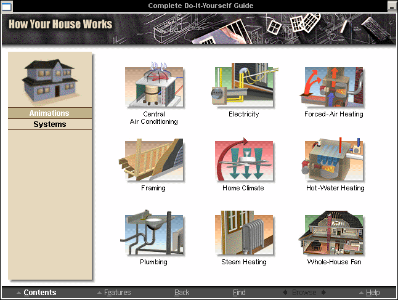The height and width of the screenshot is (300, 398).
Task: Browse to the next page arrow
Action: tap(323, 292)
